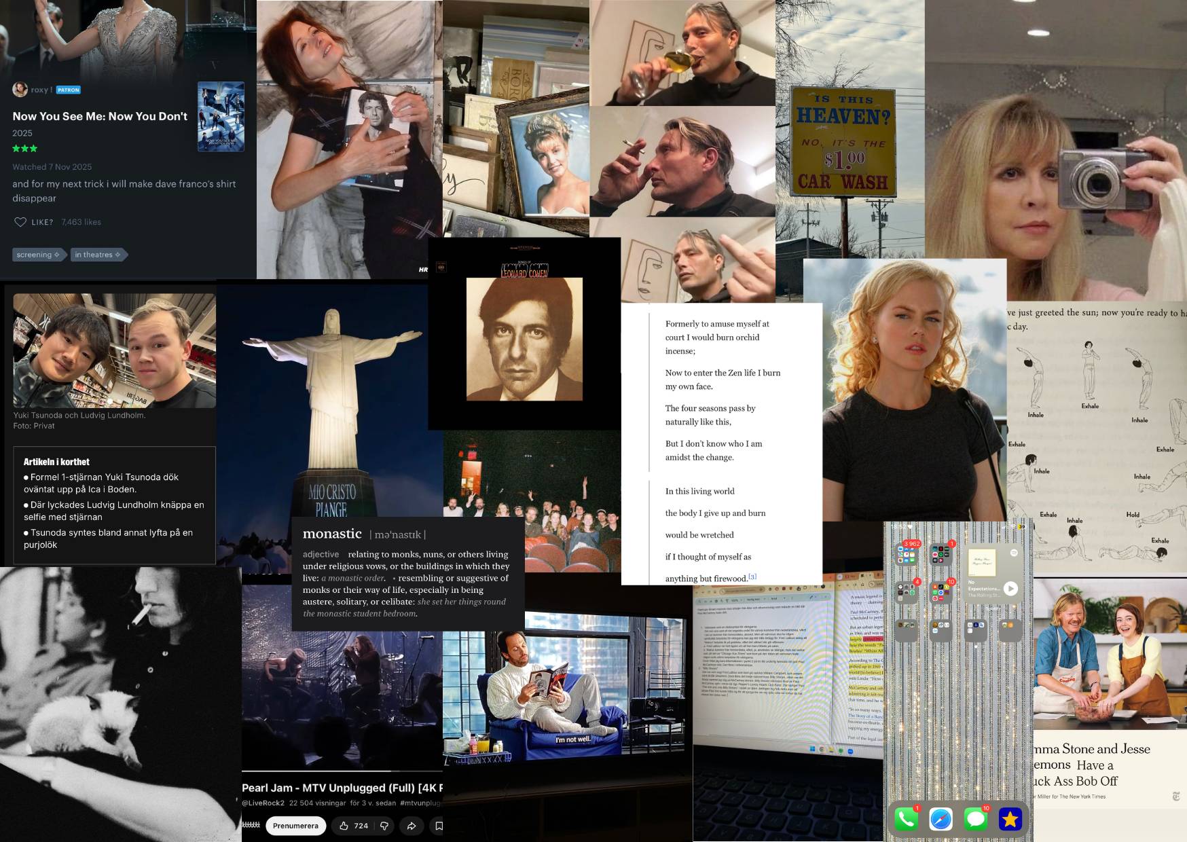Viewport: 1187px width, 842px height.
Task: Click the IS THIS HEAVEN? car wash sign
Action: [842, 141]
